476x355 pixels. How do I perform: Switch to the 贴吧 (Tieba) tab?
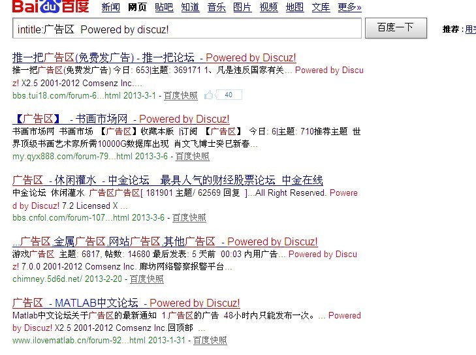tap(164, 8)
